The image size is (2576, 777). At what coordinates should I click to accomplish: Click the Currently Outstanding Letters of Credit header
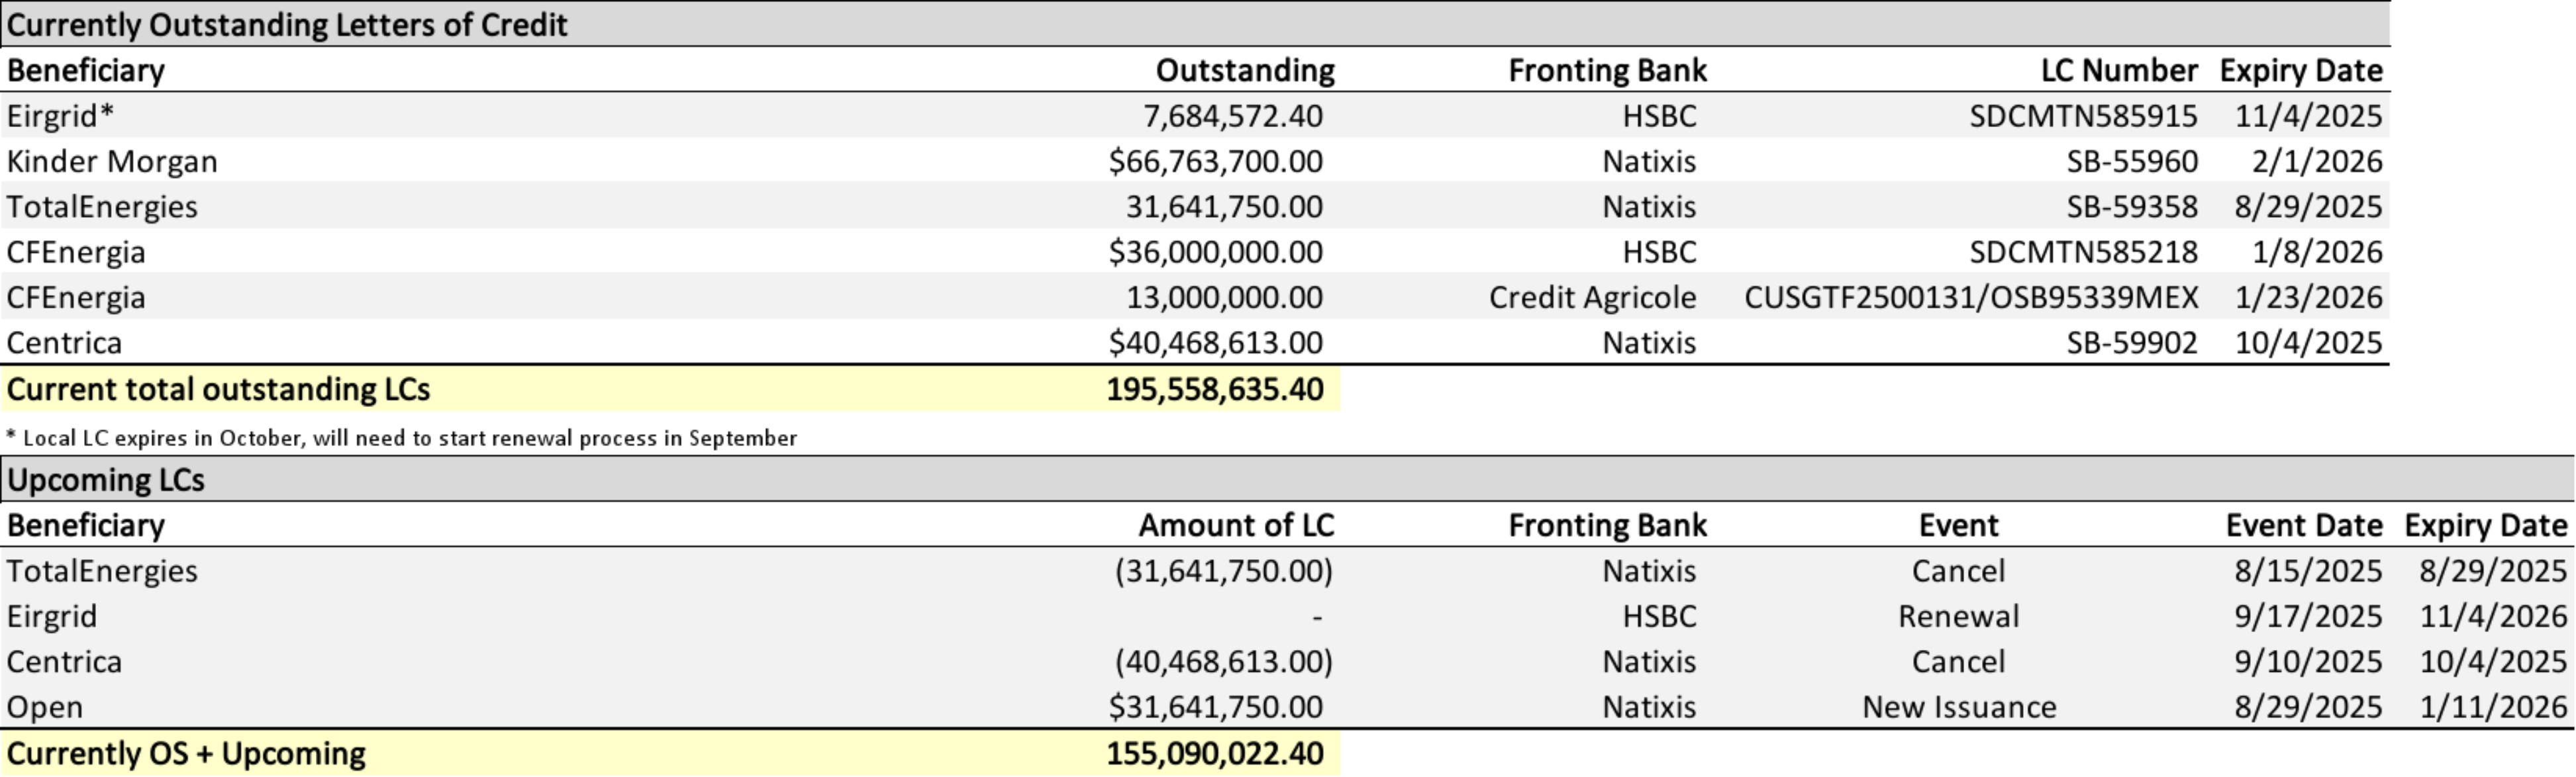(287, 24)
